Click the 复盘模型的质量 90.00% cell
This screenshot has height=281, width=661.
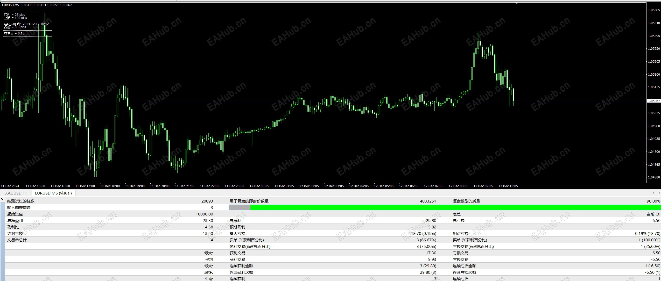point(653,201)
